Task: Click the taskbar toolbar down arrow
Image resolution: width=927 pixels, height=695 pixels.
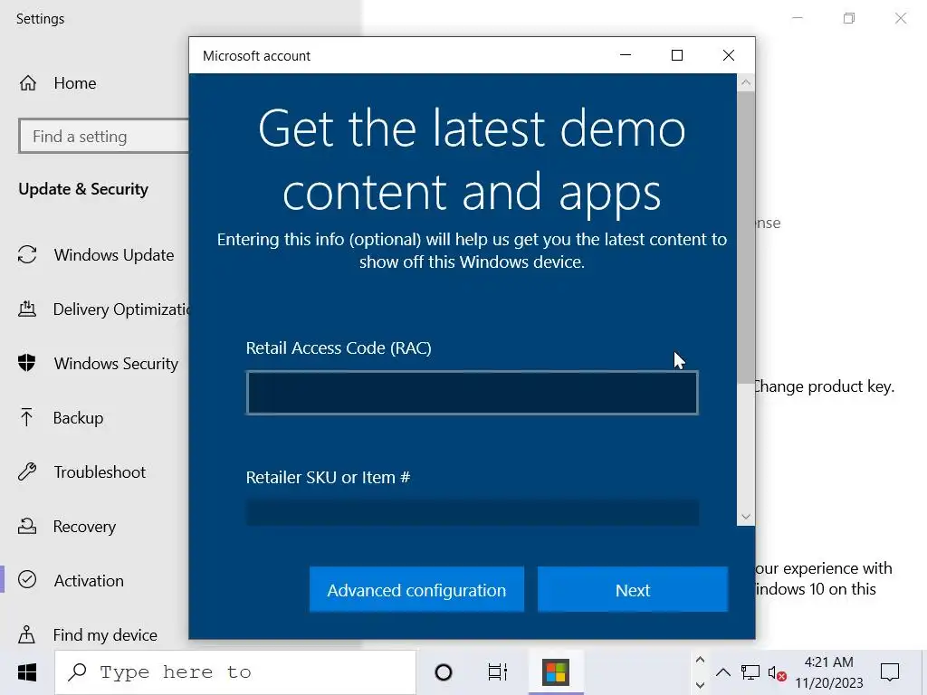Action: point(700,686)
